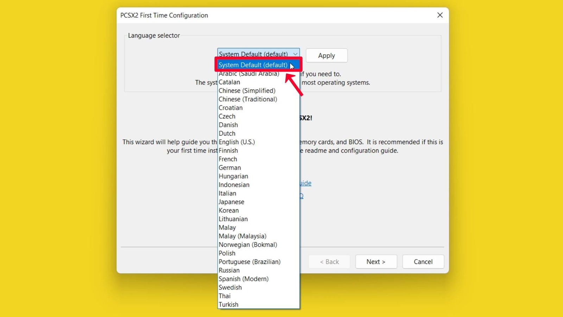Choose Italian language option
Image resolution: width=563 pixels, height=317 pixels.
pyautogui.click(x=259, y=193)
